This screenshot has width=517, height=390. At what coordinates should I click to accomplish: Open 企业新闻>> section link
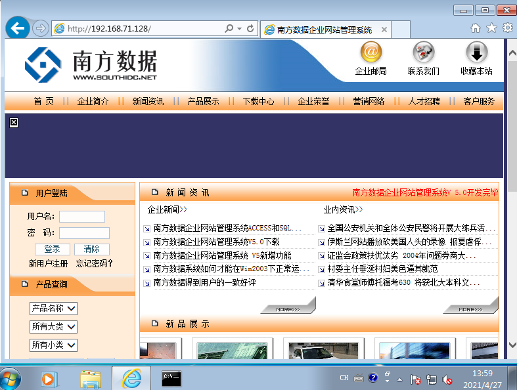(x=167, y=209)
